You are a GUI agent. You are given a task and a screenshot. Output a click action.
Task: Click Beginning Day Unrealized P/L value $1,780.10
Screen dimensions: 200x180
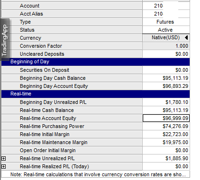pos(166,102)
